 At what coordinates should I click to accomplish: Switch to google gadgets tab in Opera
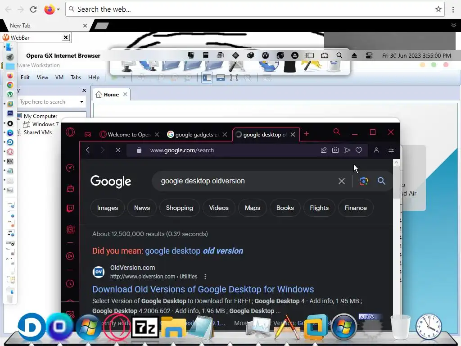pyautogui.click(x=197, y=134)
